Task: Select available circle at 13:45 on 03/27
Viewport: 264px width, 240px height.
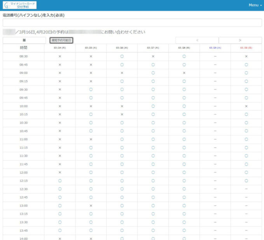Action: click(x=153, y=230)
